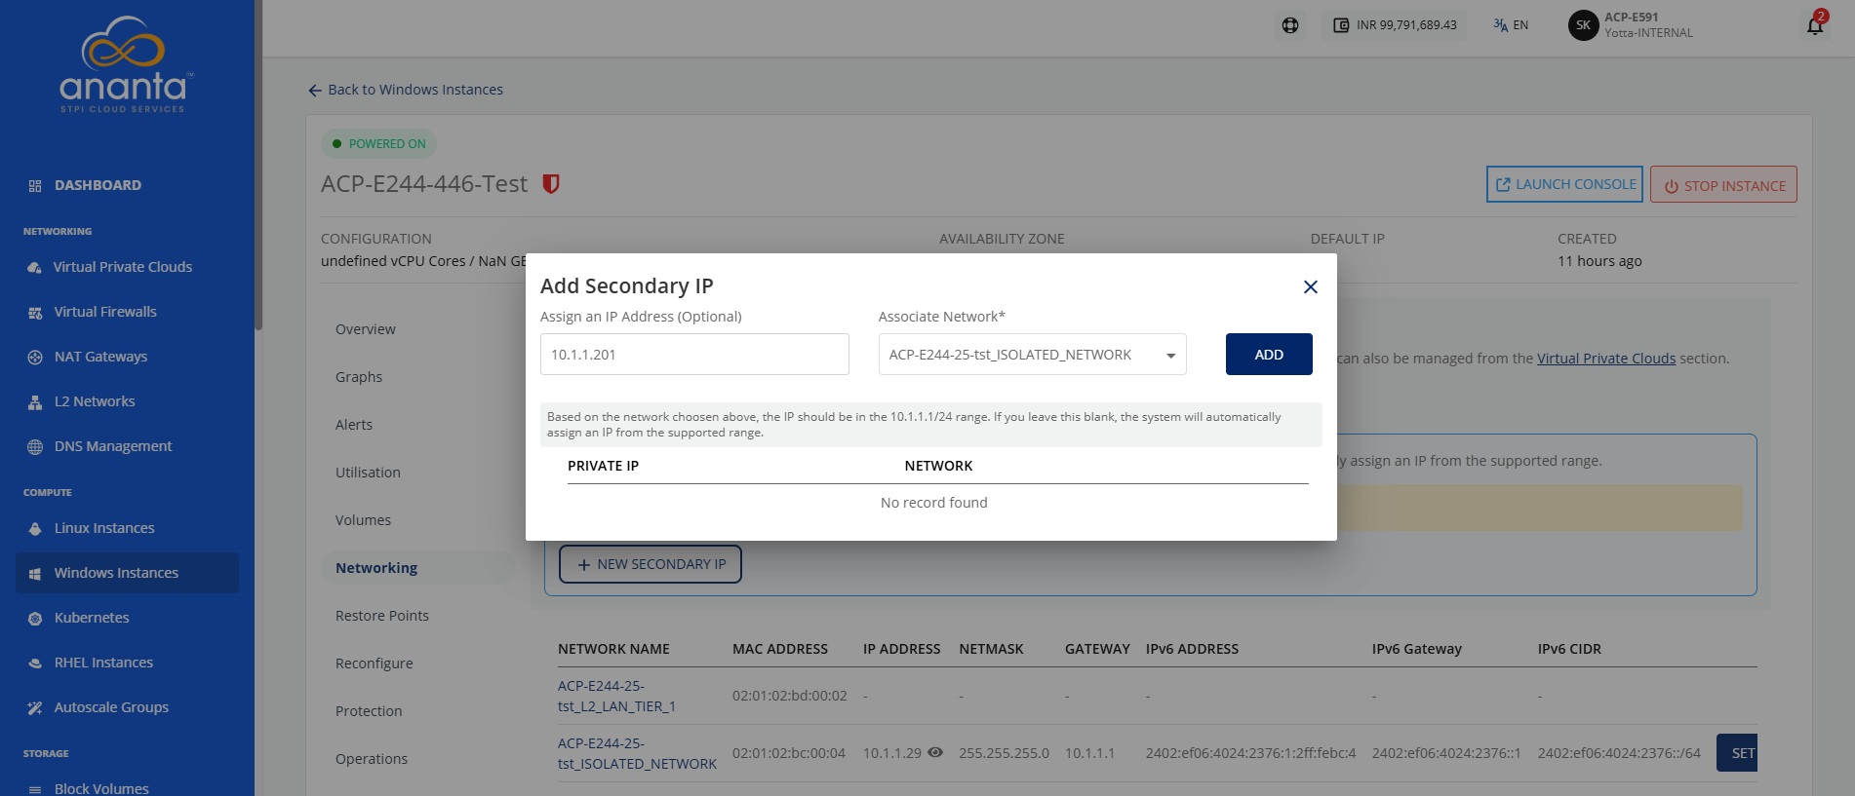This screenshot has height=796, width=1855.
Task: Open Windows Instances in the sidebar
Action: (127, 573)
